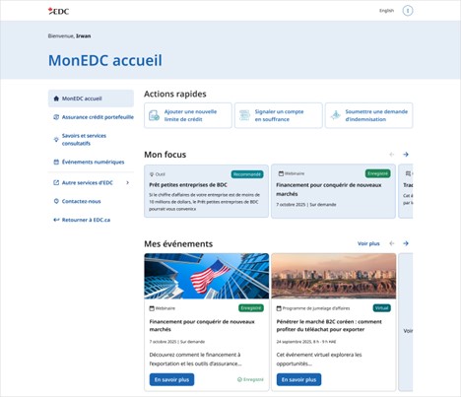
Task: Go to previous Mes événements item
Action: pyautogui.click(x=391, y=243)
